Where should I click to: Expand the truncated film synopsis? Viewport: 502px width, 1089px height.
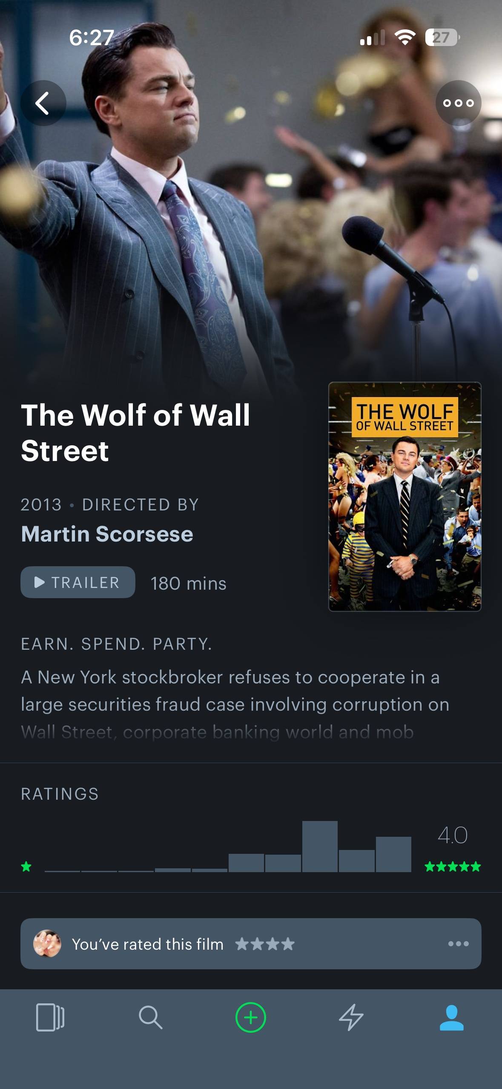(235, 704)
